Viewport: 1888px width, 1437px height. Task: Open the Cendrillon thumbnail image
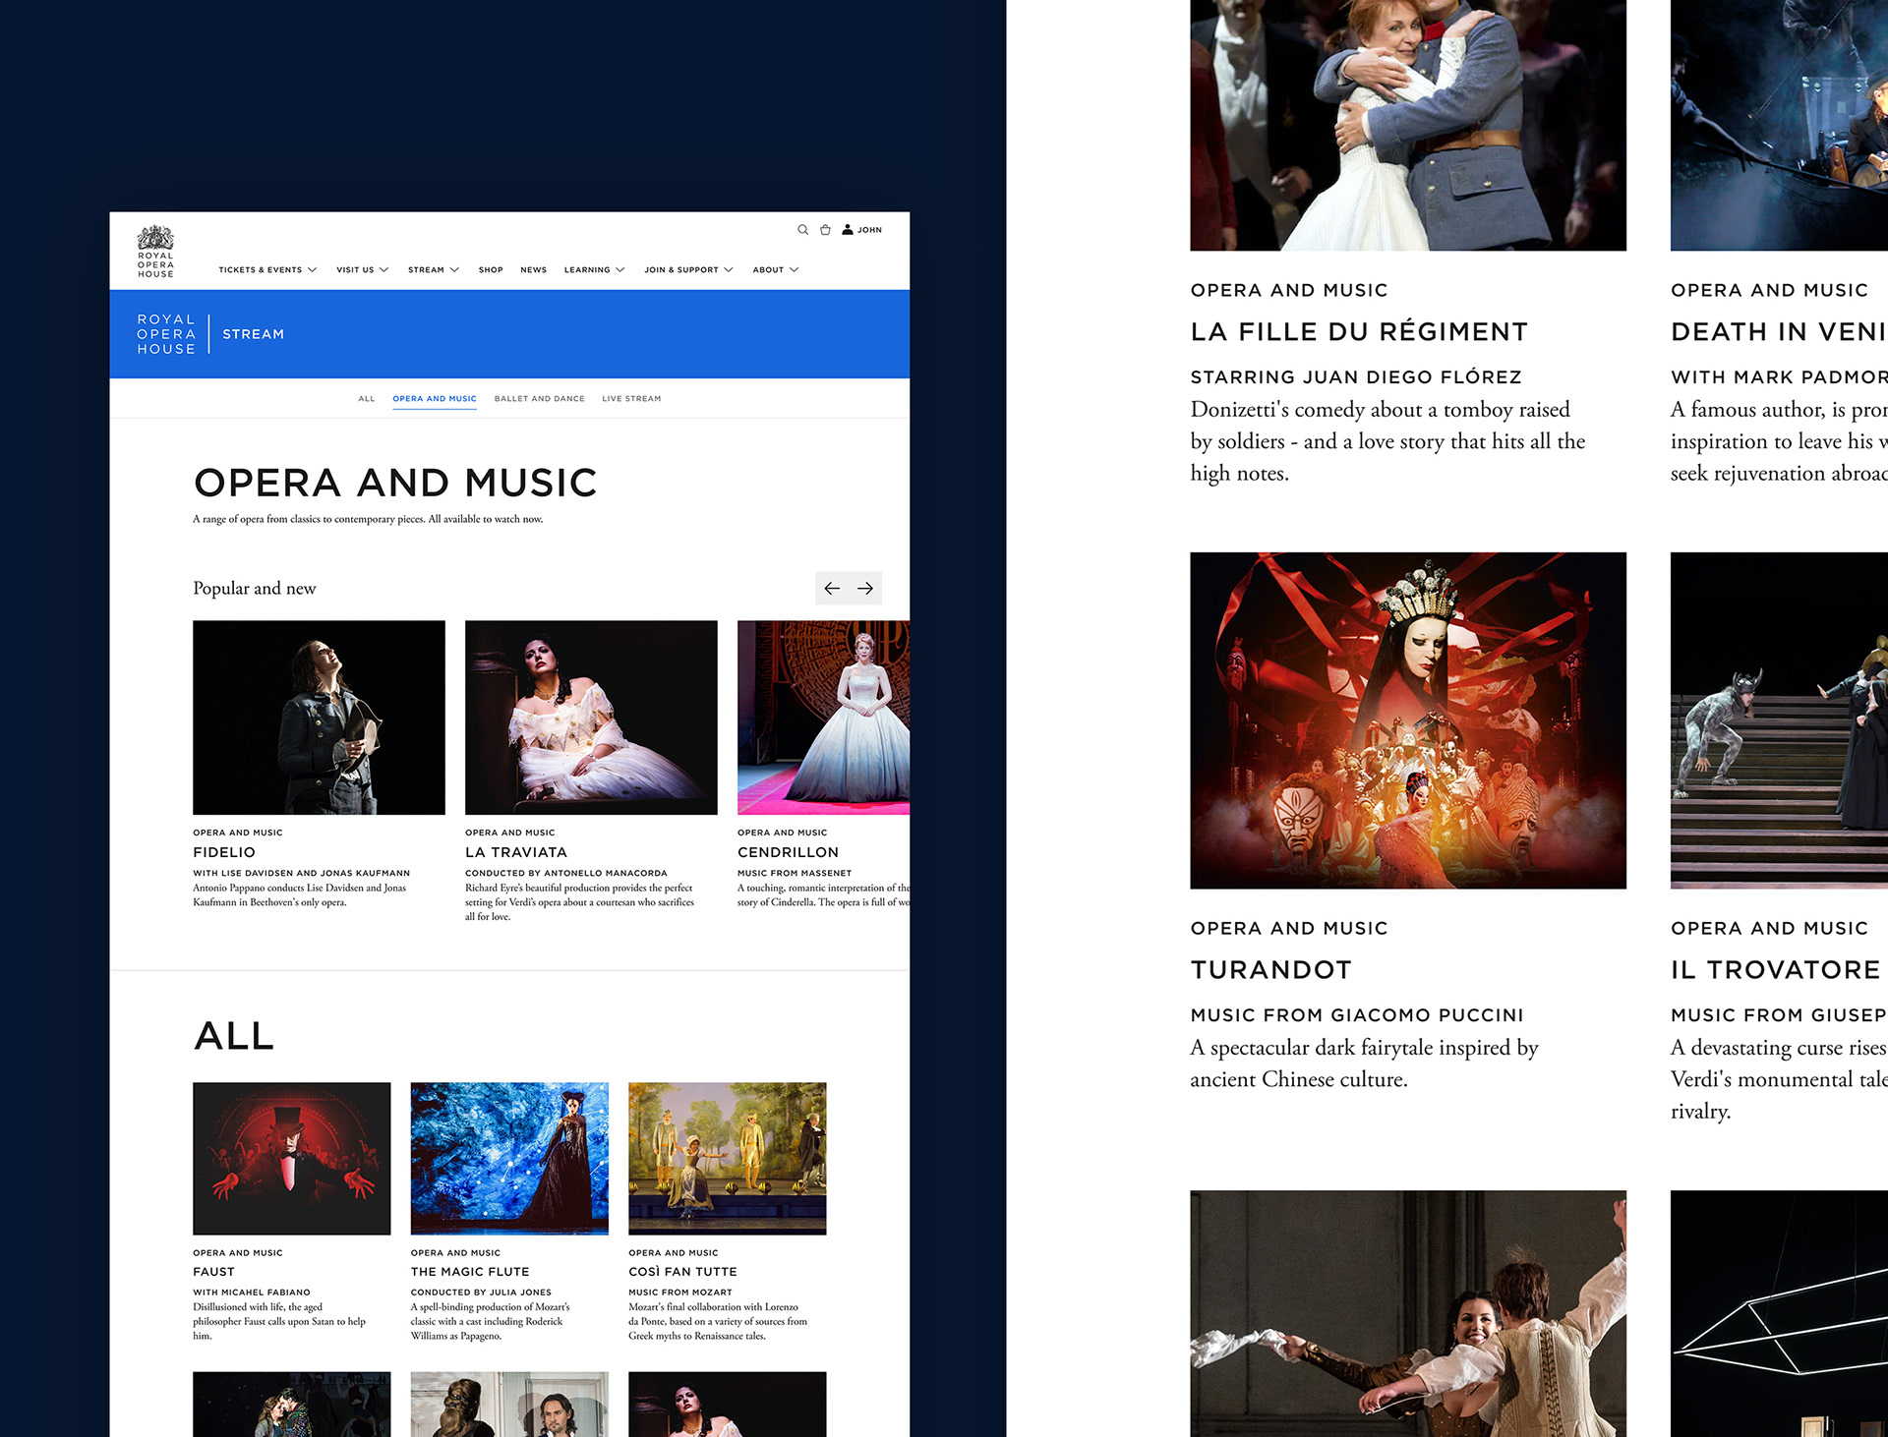pyautogui.click(x=823, y=718)
